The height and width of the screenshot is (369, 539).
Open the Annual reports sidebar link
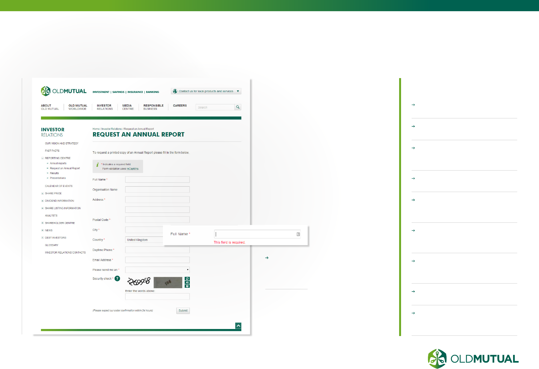click(x=58, y=163)
